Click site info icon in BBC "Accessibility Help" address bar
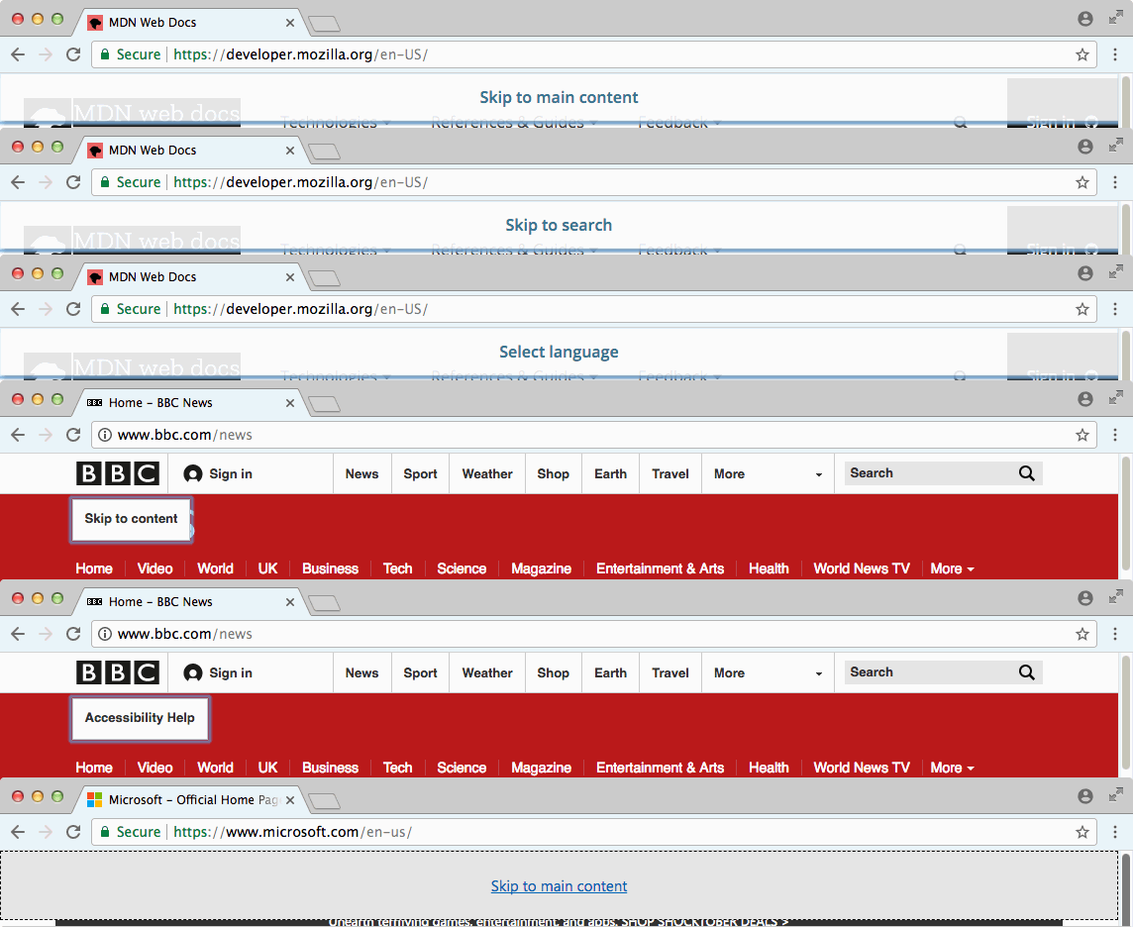 pos(105,634)
